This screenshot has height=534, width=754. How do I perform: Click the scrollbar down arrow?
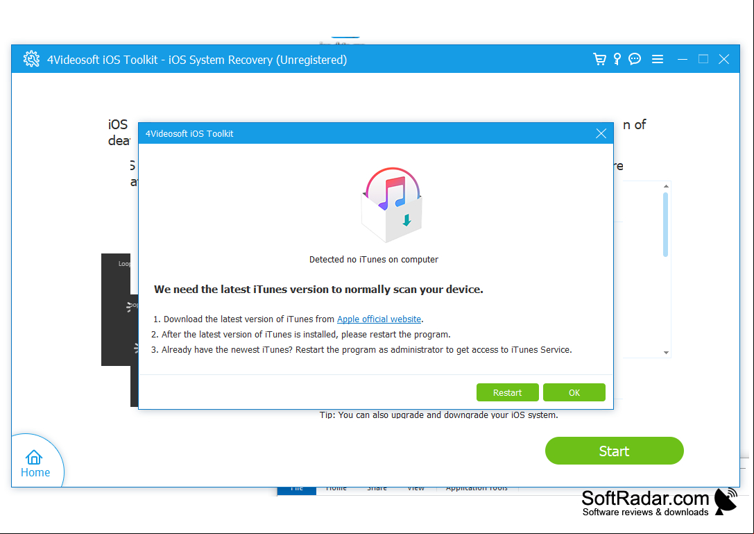point(666,353)
